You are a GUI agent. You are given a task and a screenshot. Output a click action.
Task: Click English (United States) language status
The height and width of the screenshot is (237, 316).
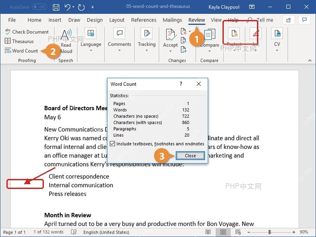[x=106, y=232]
